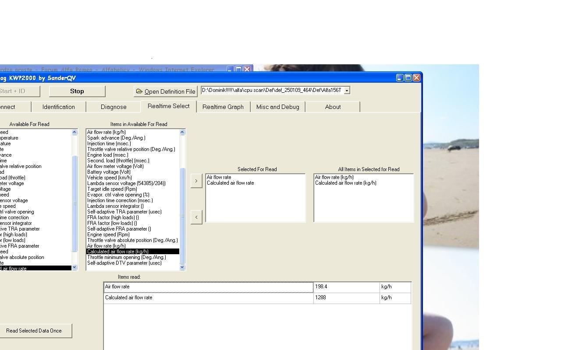
Task: Close the Internet Explorer window behind
Action: 247,69
